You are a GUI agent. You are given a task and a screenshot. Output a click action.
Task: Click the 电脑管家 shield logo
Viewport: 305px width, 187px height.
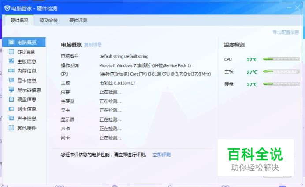pos(7,8)
